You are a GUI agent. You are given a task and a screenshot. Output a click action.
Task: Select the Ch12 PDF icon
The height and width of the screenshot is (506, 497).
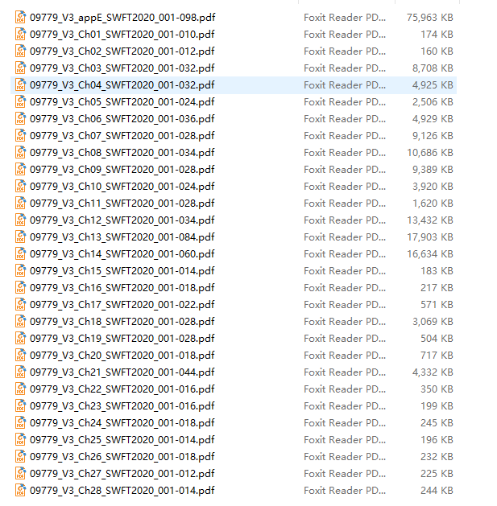click(21, 220)
